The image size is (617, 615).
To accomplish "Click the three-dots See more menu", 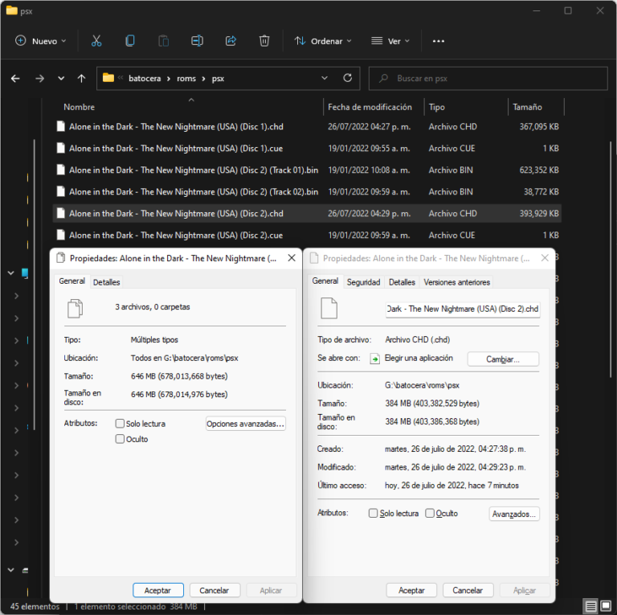I will [439, 41].
